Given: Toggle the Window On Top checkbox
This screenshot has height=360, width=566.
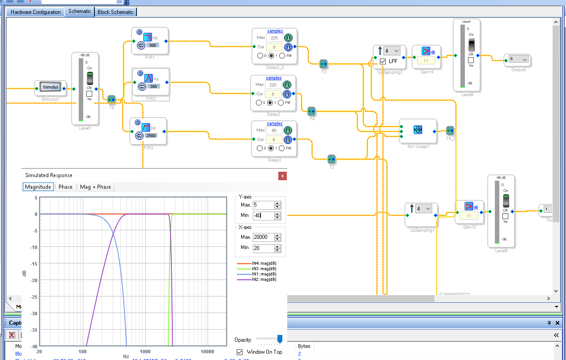Looking at the screenshot, I should pyautogui.click(x=240, y=352).
